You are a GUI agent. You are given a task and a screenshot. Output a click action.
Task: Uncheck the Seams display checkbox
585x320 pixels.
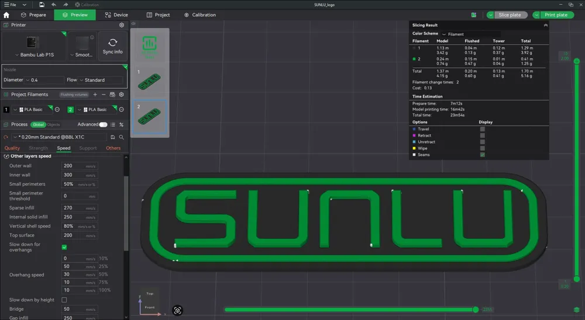(x=483, y=154)
